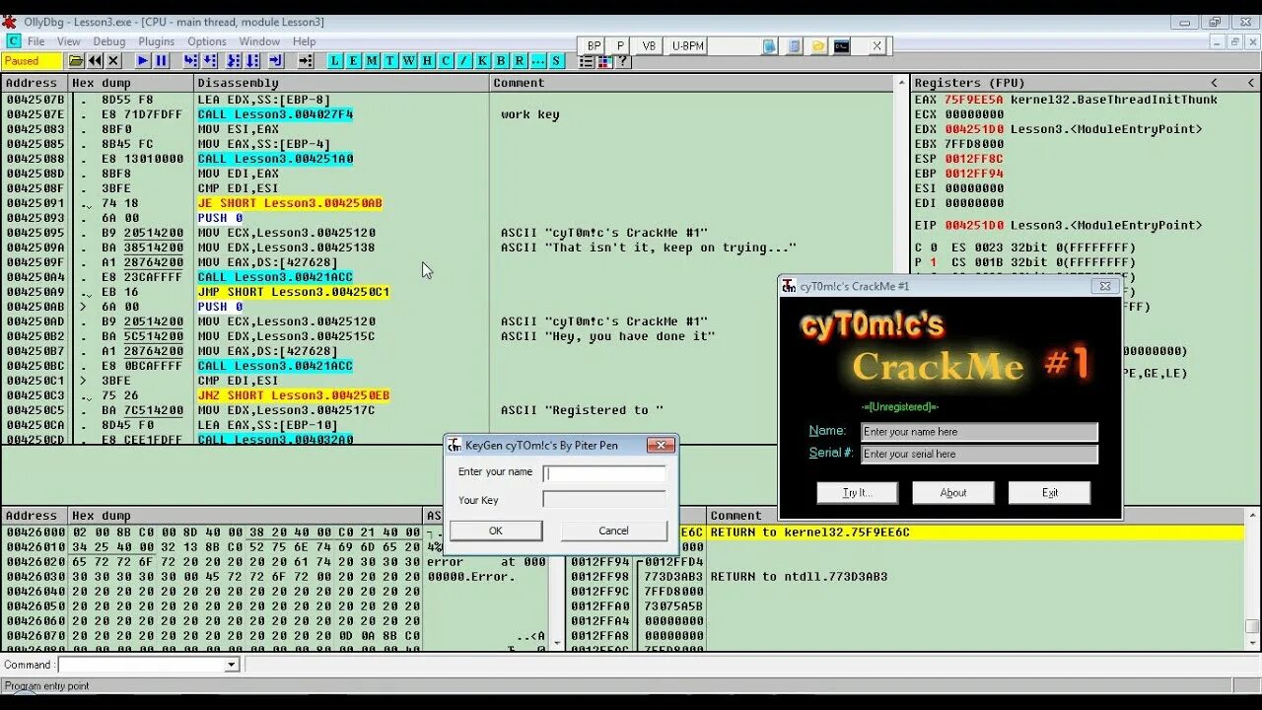Click the Trace over toolbar icon
The image size is (1262, 710).
coord(252,61)
